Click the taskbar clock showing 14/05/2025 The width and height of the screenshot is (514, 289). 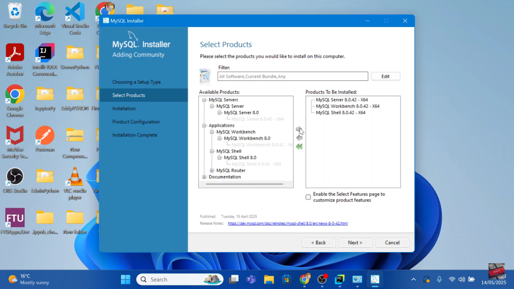pos(494,279)
